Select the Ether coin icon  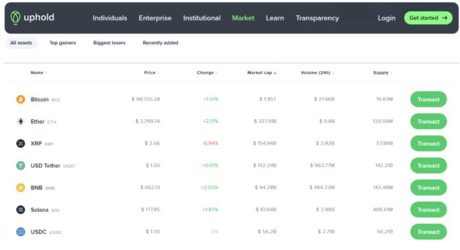(x=20, y=121)
